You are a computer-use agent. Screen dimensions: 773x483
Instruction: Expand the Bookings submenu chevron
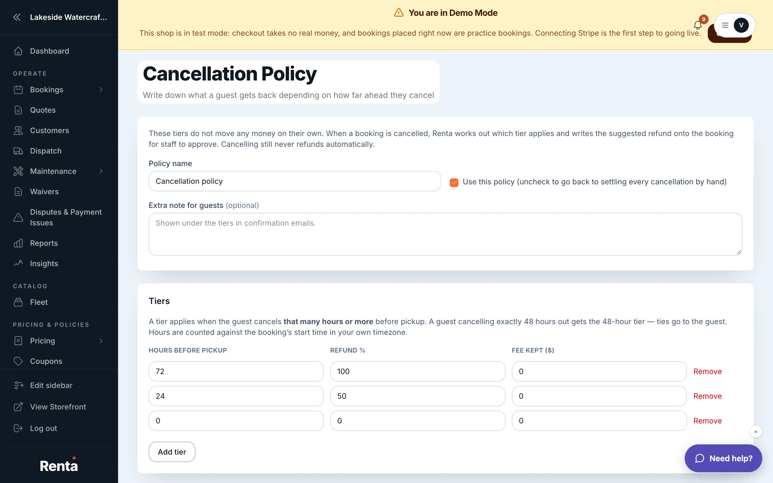coord(101,90)
